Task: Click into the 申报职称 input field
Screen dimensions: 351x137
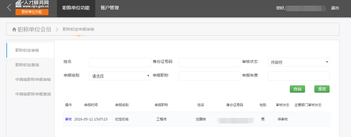Action: click(209, 76)
